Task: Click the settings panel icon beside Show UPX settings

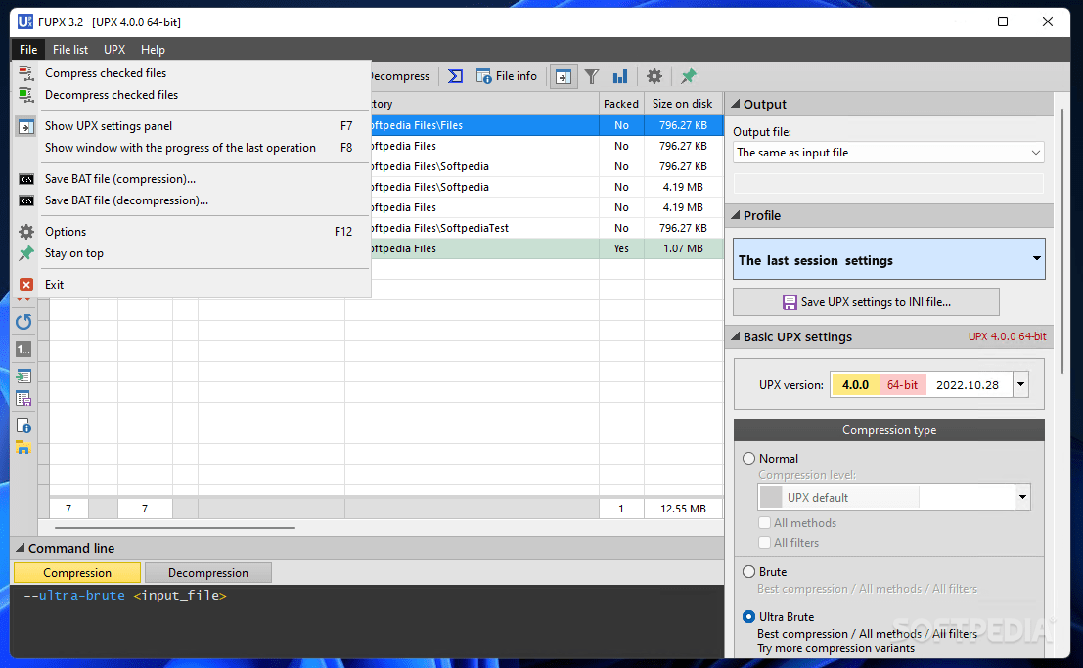Action: [25, 126]
